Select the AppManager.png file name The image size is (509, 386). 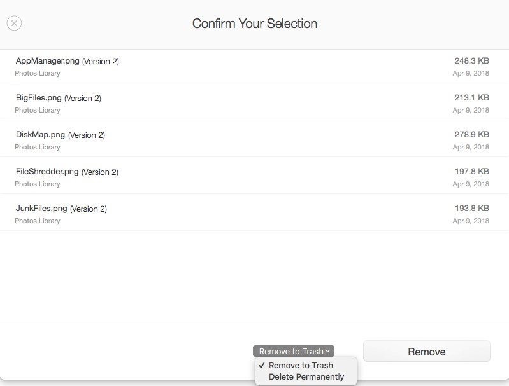(48, 61)
